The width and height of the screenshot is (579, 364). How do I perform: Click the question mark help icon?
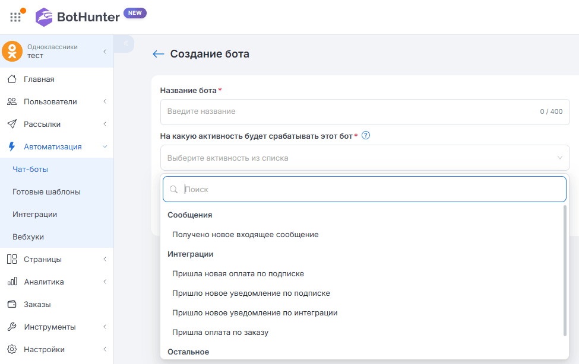366,135
